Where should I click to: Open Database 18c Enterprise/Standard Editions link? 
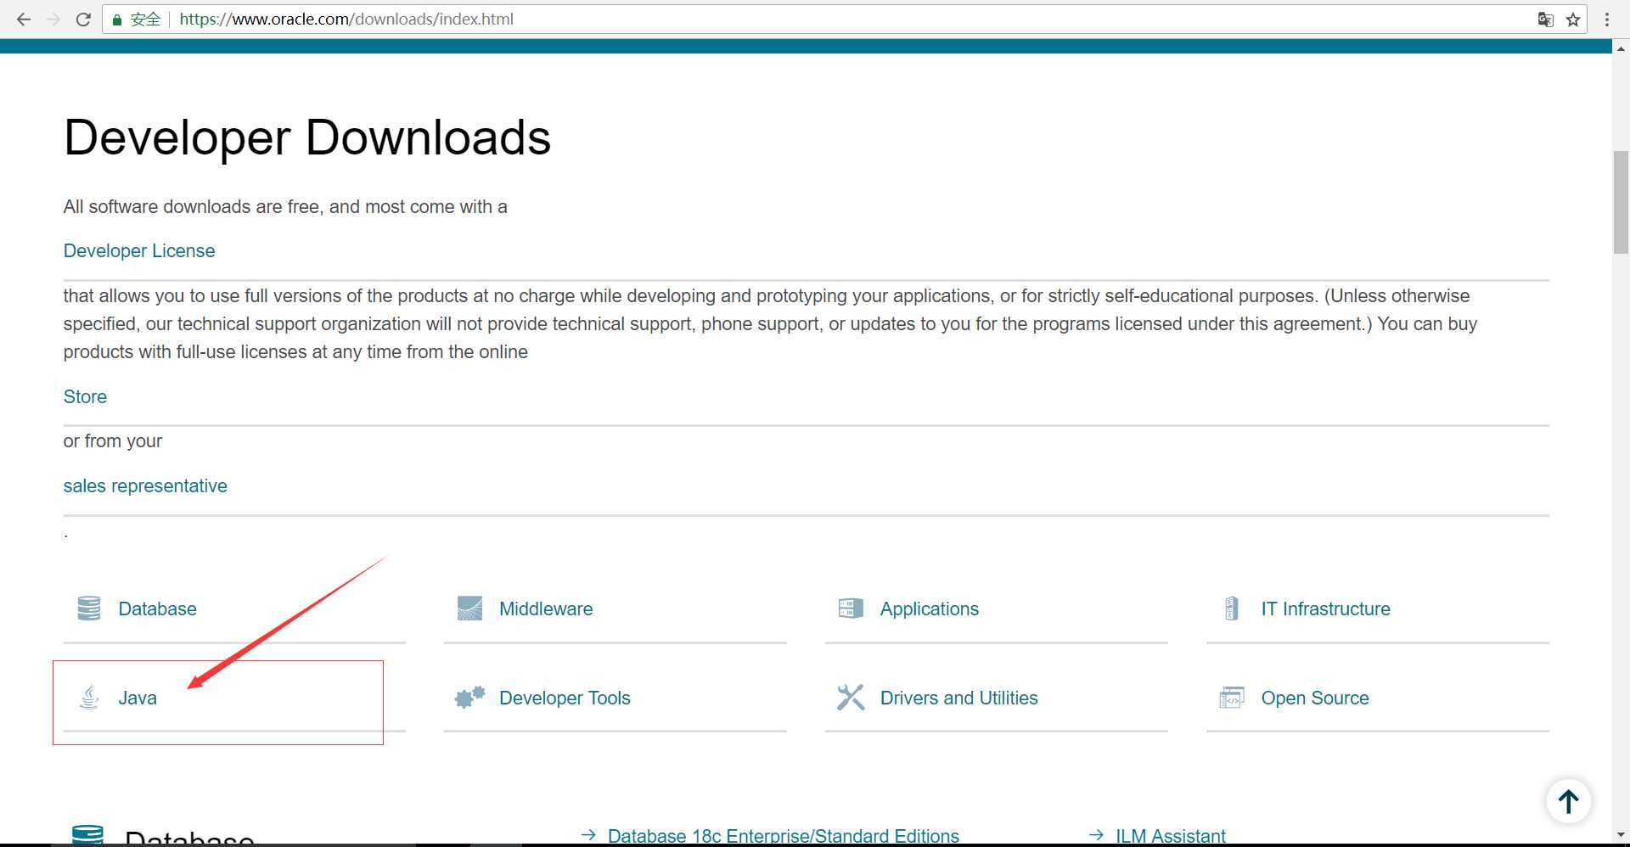783,835
